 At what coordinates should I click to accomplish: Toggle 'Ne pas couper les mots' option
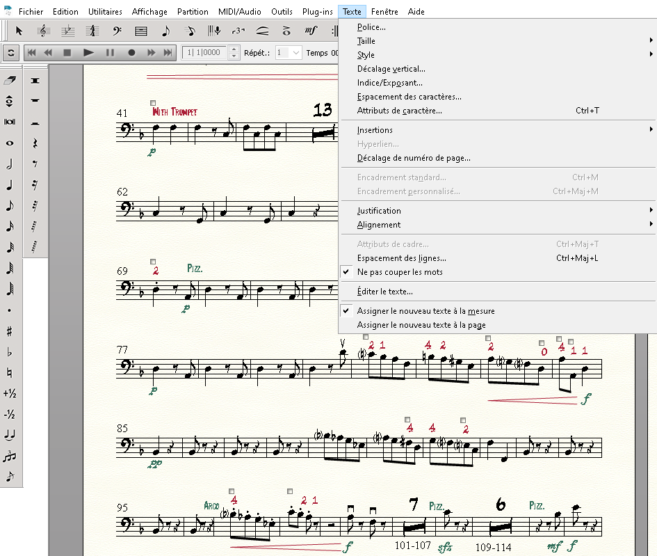400,272
